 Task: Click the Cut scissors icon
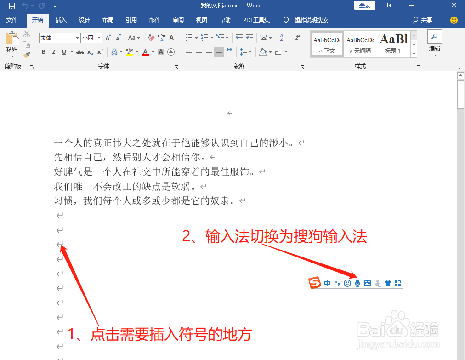(x=26, y=34)
